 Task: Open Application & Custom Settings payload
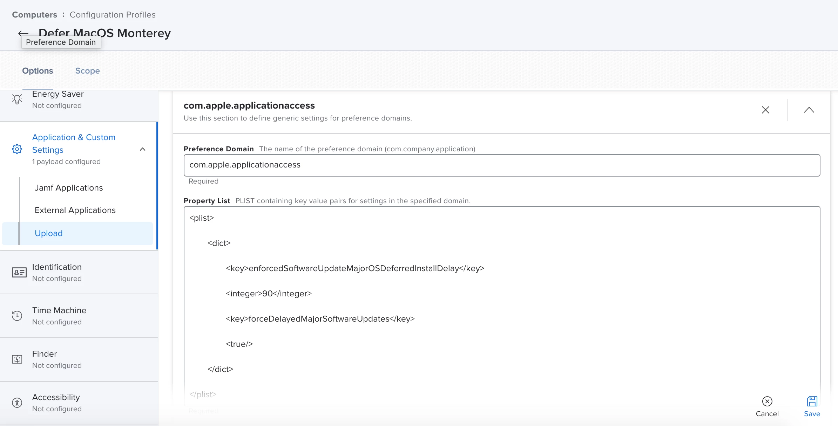pyautogui.click(x=79, y=149)
